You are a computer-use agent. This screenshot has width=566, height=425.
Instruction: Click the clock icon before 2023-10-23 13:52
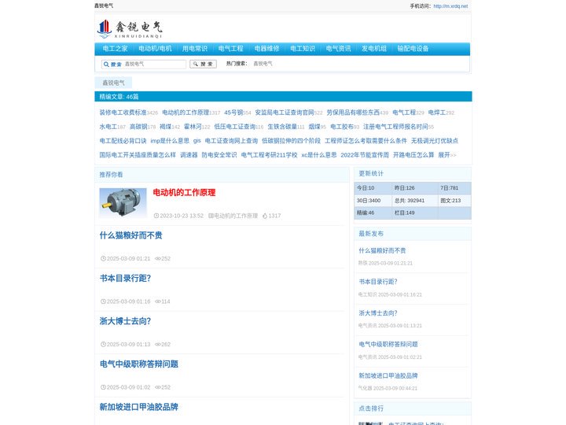tap(156, 216)
